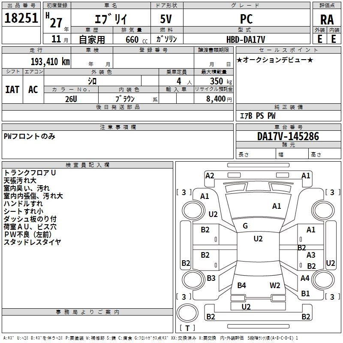Click the G mark on the windshield
343x343 pixels.
245,226
